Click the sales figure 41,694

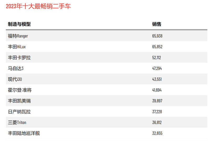click(157, 90)
